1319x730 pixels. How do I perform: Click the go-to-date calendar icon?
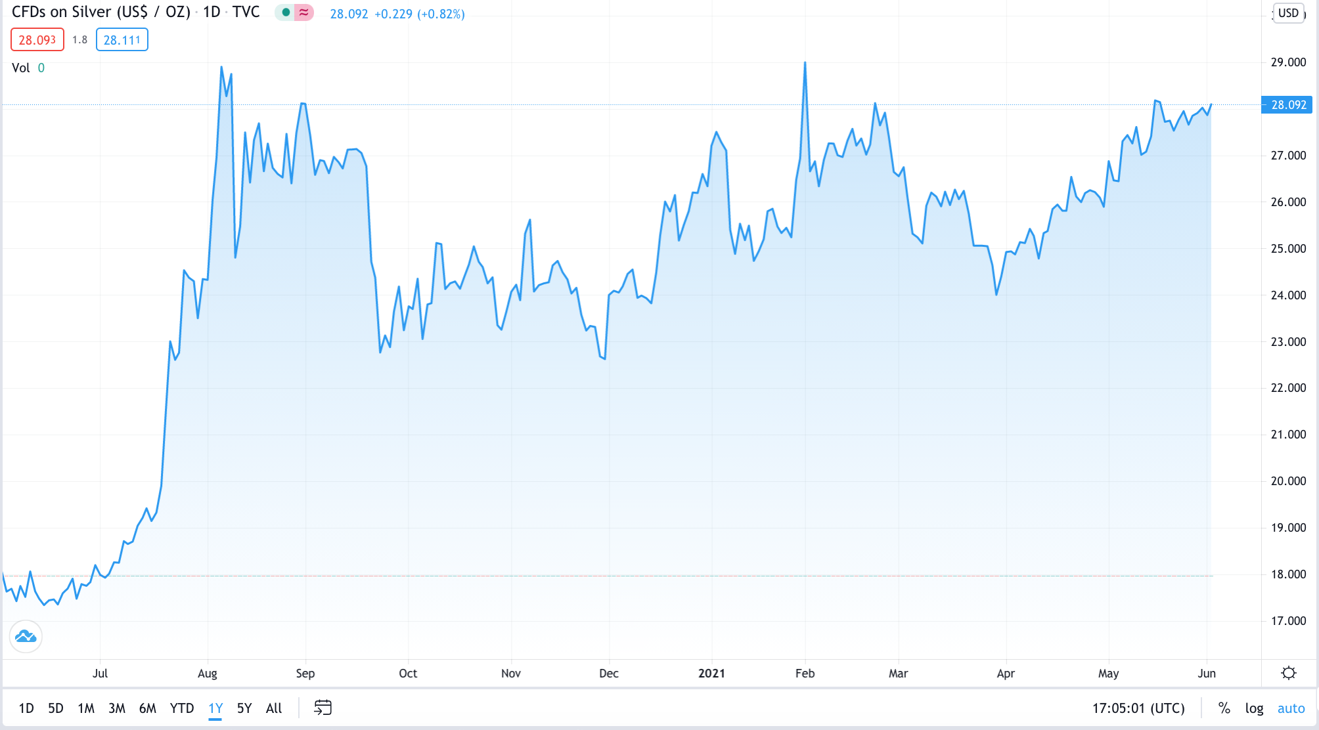coord(323,708)
